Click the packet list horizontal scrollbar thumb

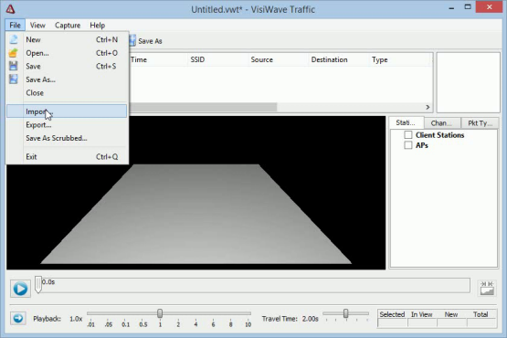(204, 107)
